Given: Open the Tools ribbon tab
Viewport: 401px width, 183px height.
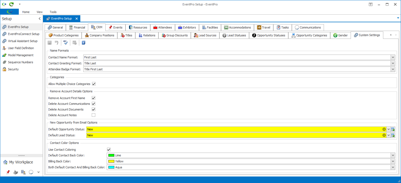Looking at the screenshot, I should (x=53, y=12).
